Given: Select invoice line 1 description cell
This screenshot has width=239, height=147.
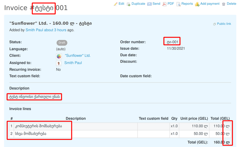Looking at the screenshot, I should 75,126.
